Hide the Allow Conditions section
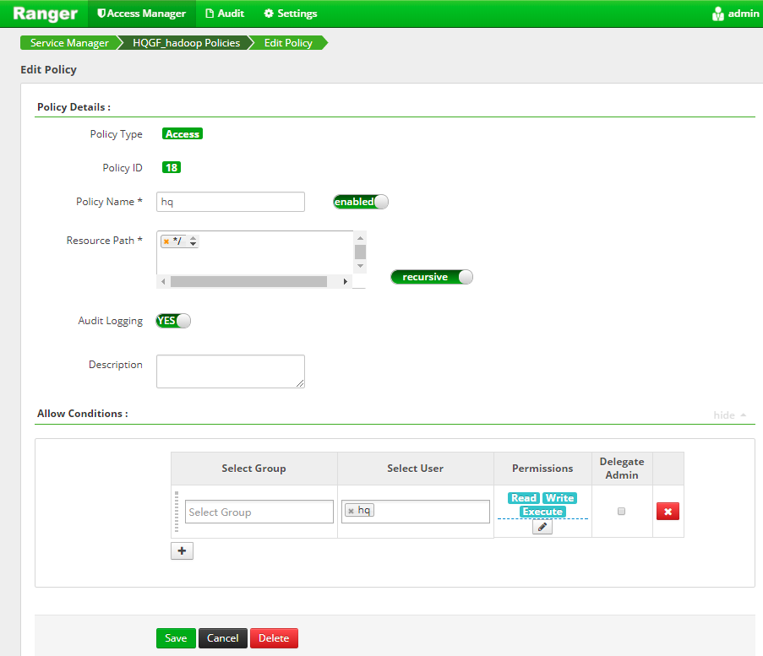This screenshot has width=763, height=656. point(729,415)
